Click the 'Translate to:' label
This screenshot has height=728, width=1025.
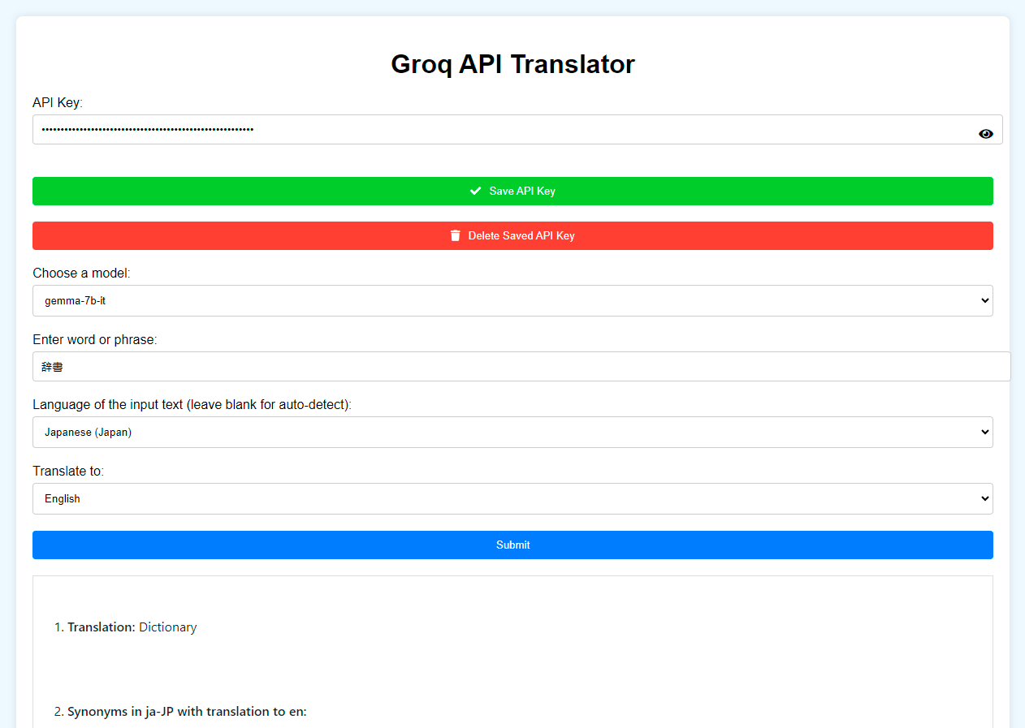click(x=68, y=471)
